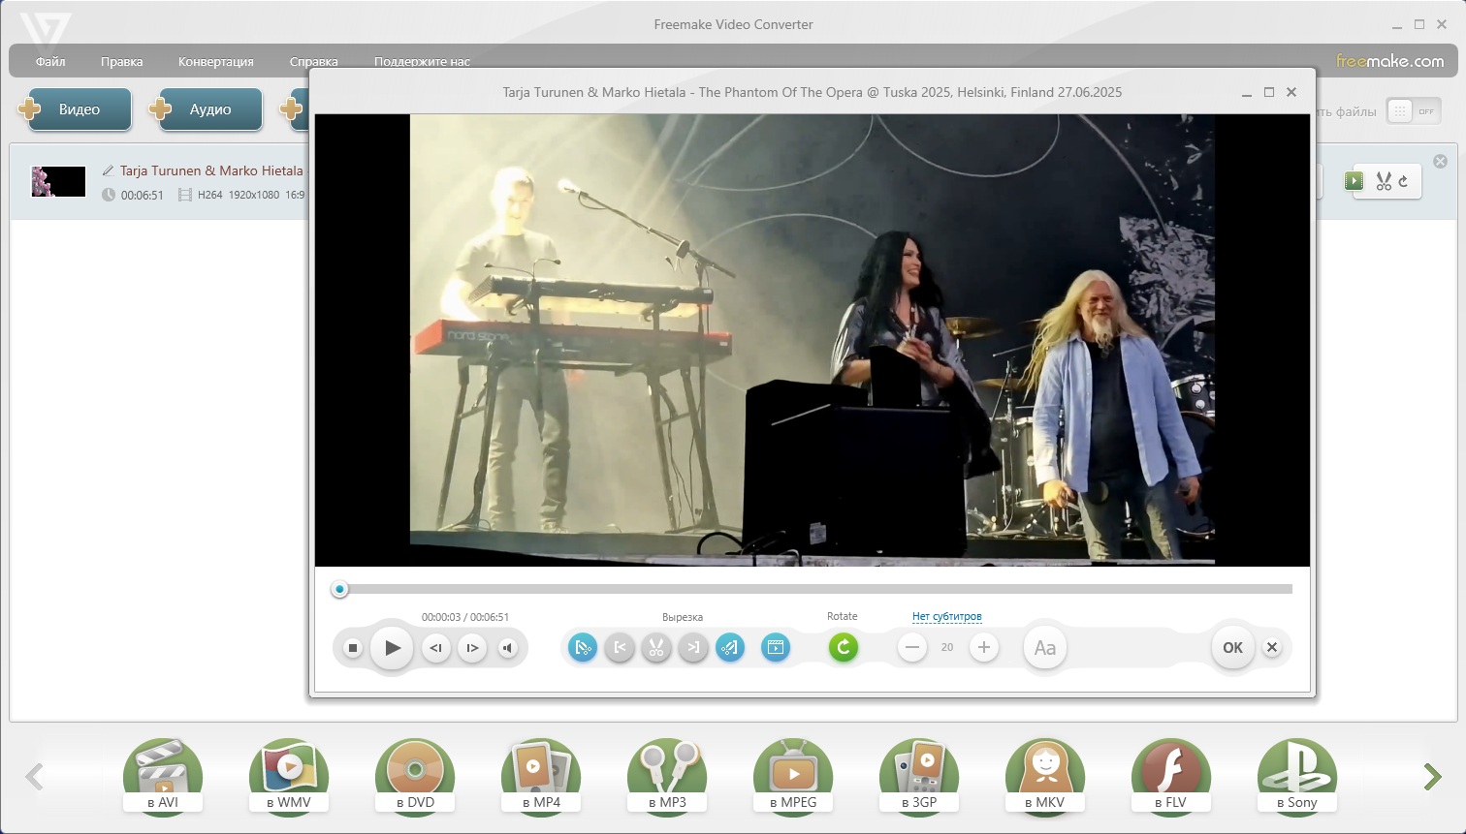Click the green Rotate video button

(x=844, y=647)
